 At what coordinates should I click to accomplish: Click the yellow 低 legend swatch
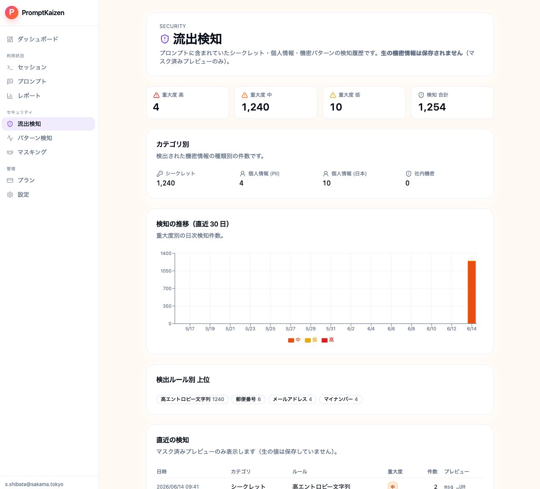308,340
